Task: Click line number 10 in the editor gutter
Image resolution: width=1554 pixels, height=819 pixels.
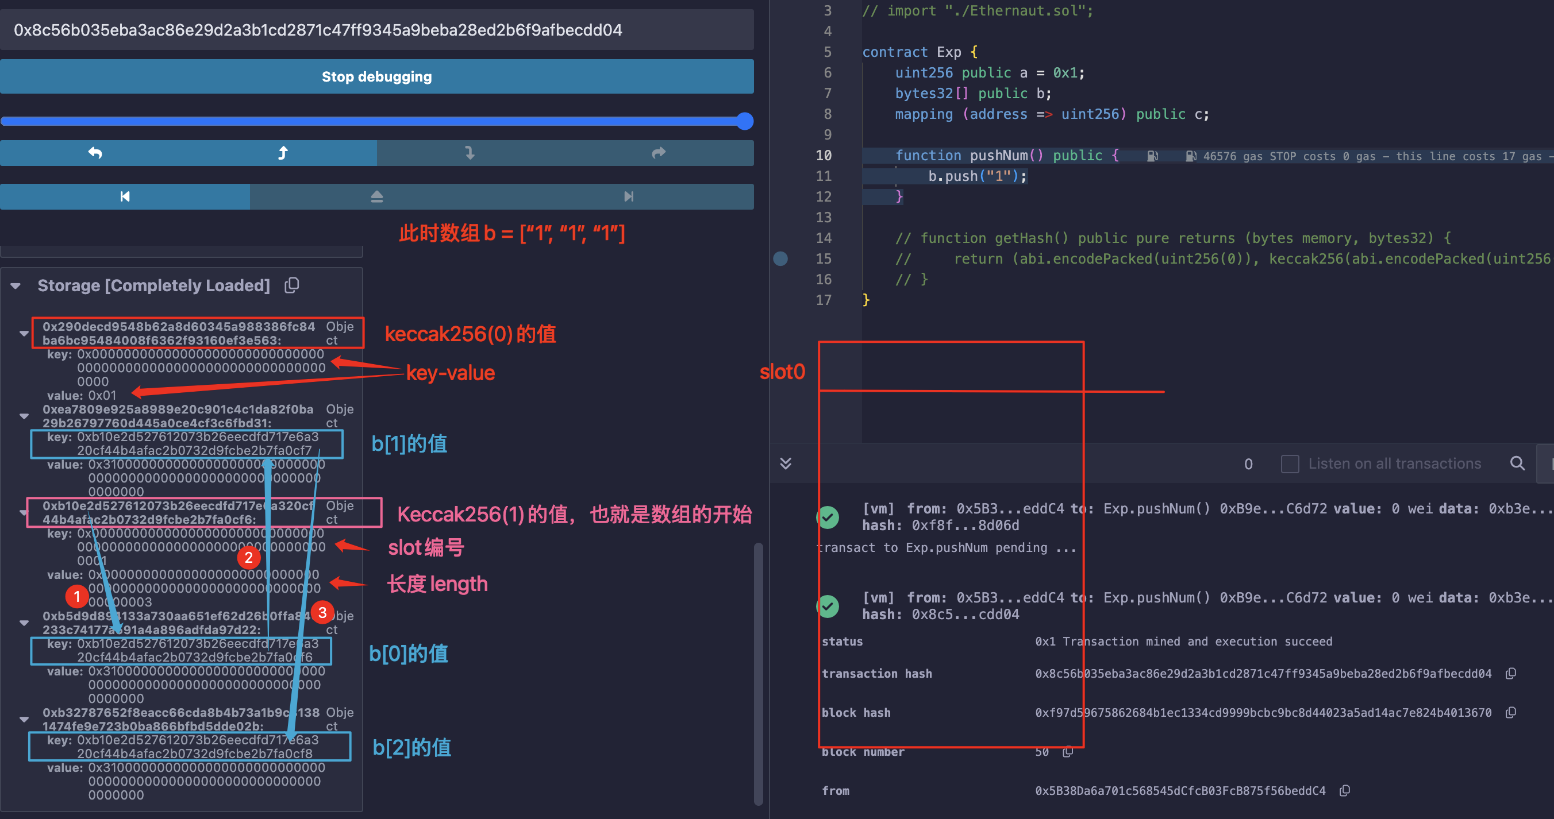Action: pos(824,156)
